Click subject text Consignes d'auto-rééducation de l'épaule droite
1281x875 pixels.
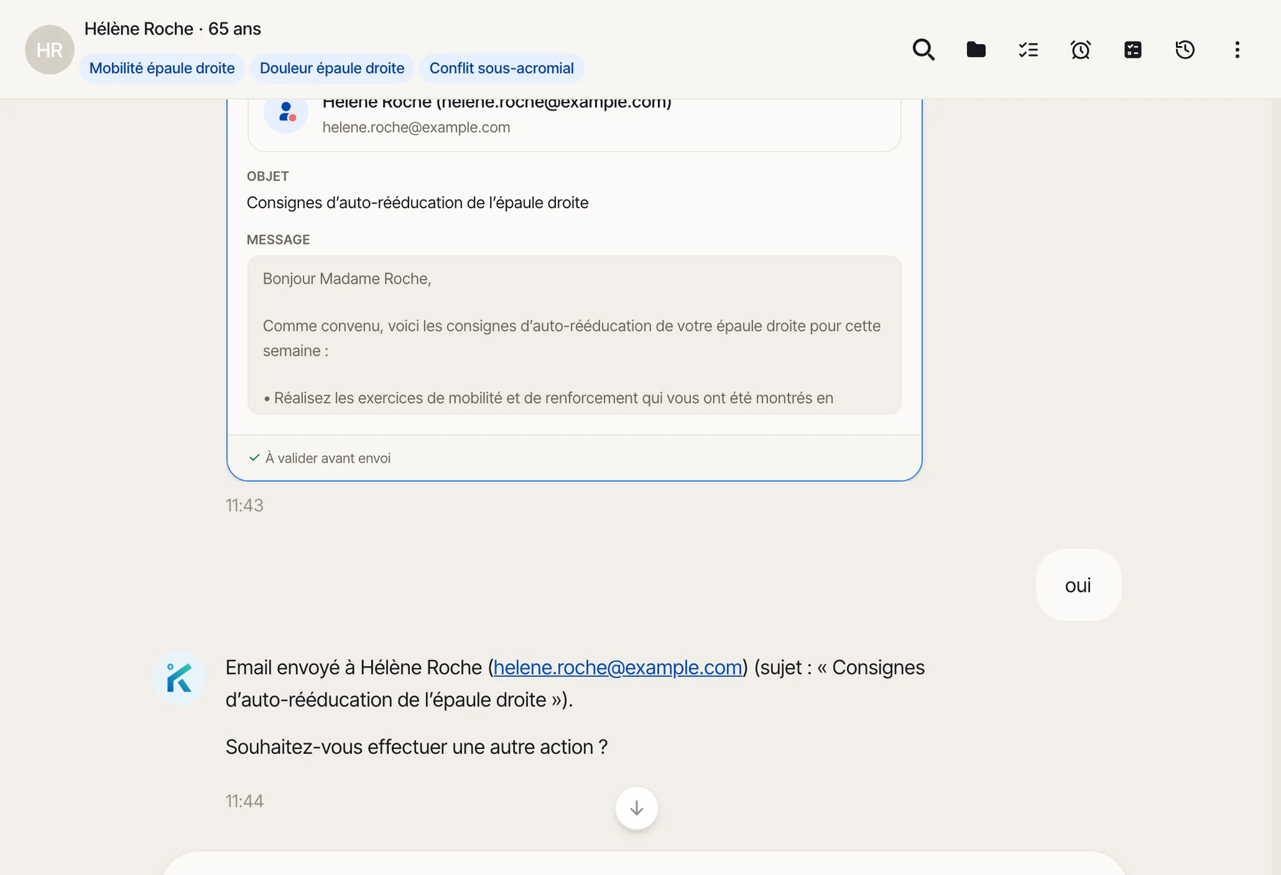click(x=418, y=202)
